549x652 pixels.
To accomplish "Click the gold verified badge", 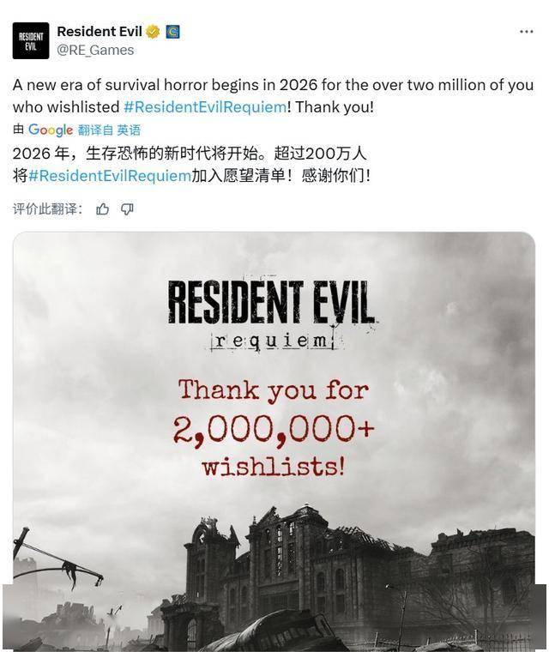I will 153,32.
